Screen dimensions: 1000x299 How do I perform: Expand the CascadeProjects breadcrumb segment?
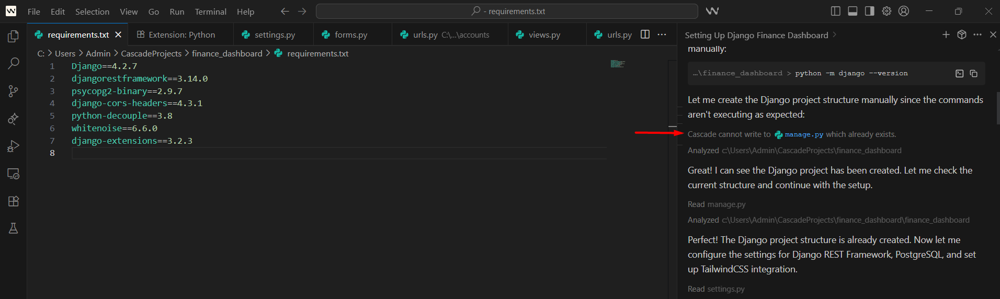pos(151,53)
